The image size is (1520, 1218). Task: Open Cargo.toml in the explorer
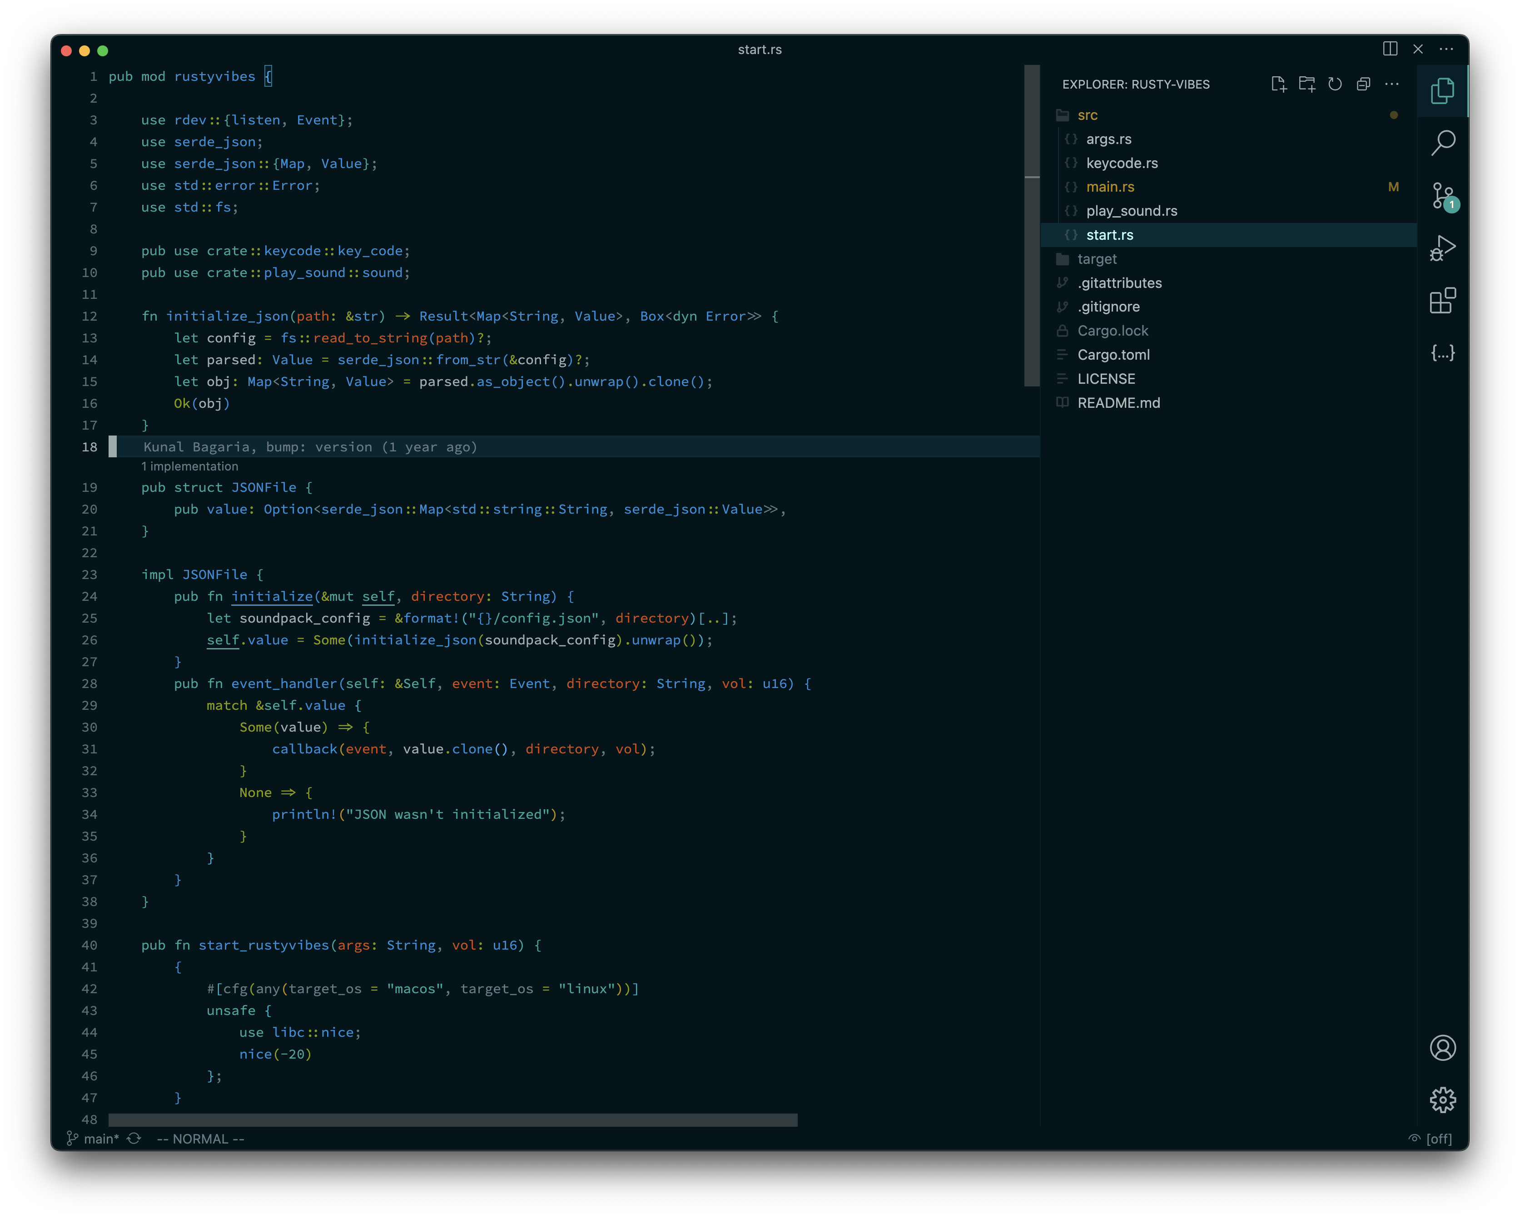[x=1113, y=355]
